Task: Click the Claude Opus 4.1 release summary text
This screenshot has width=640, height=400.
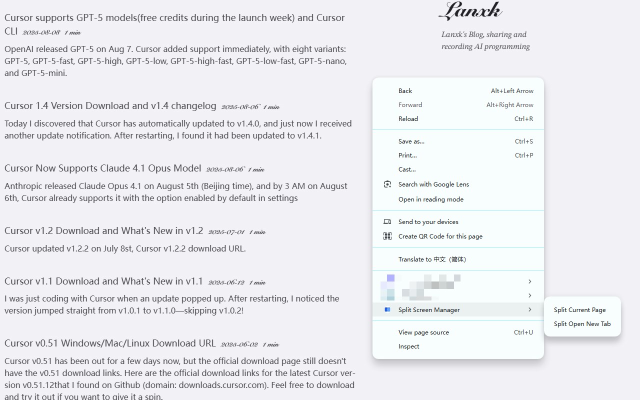Action: (176, 192)
